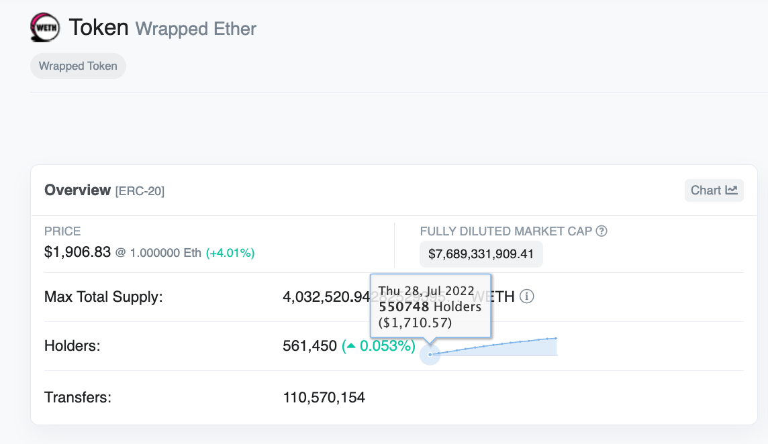Click the +4.01% price change text
This screenshot has height=444, width=768.
230,253
